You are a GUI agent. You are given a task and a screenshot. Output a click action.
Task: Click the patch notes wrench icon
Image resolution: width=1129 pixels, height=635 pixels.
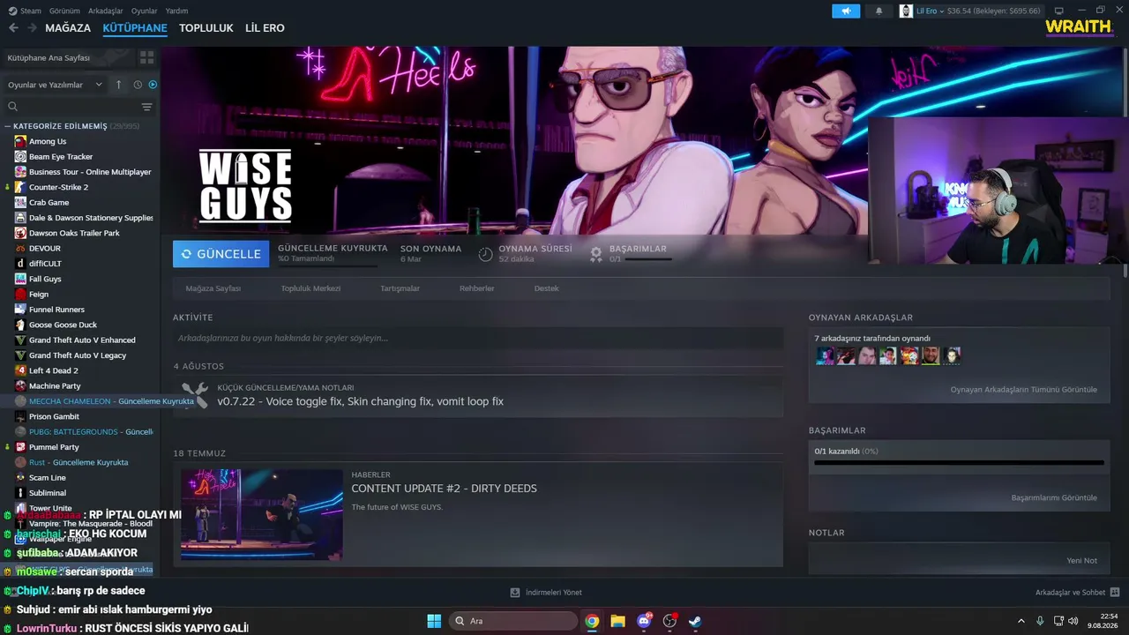(195, 394)
